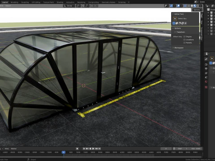
Task: Switch to wireframe viewport shading
Action: 189,6
